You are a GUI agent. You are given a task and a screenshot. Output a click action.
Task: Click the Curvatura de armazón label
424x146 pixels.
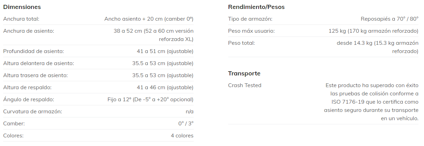[x=32, y=112]
